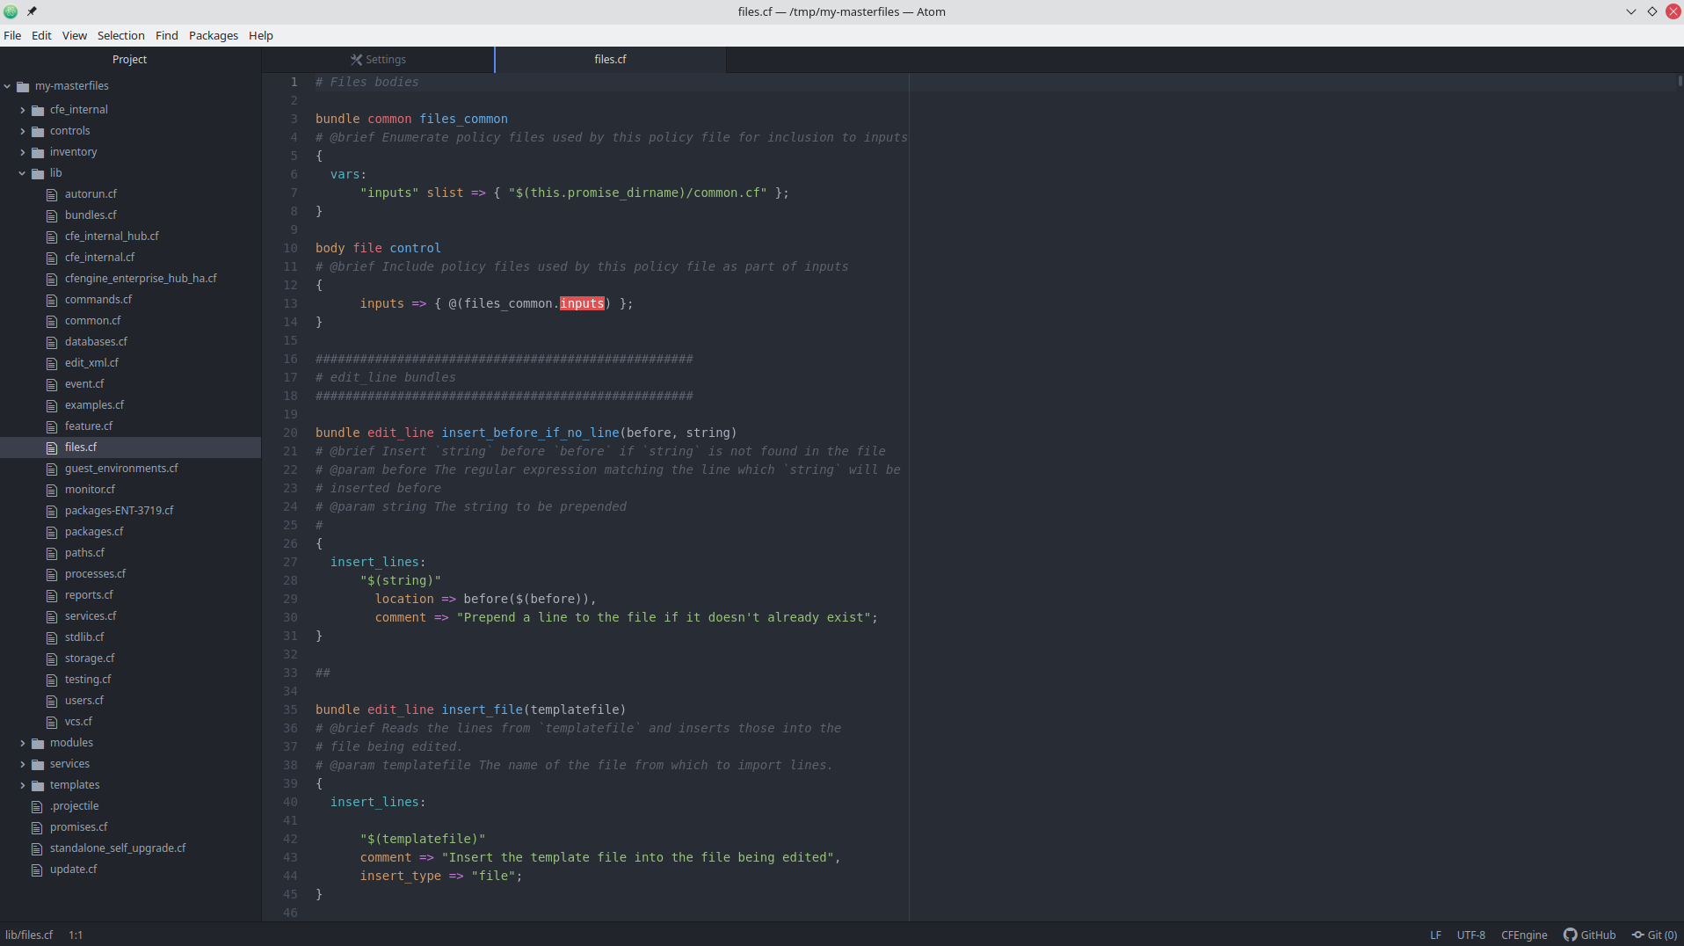Expand the templates folder
1684x946 pixels.
pos(22,785)
